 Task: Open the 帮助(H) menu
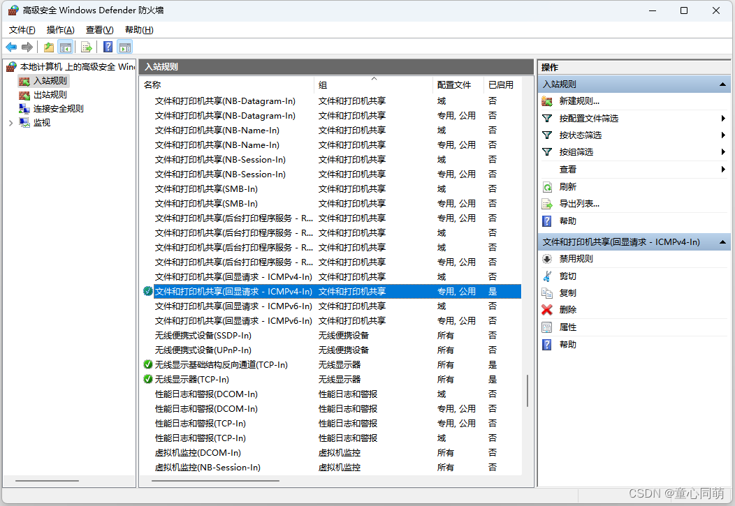tap(139, 30)
